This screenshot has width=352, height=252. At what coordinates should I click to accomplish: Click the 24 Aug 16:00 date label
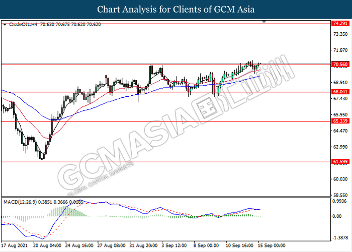click(79, 245)
